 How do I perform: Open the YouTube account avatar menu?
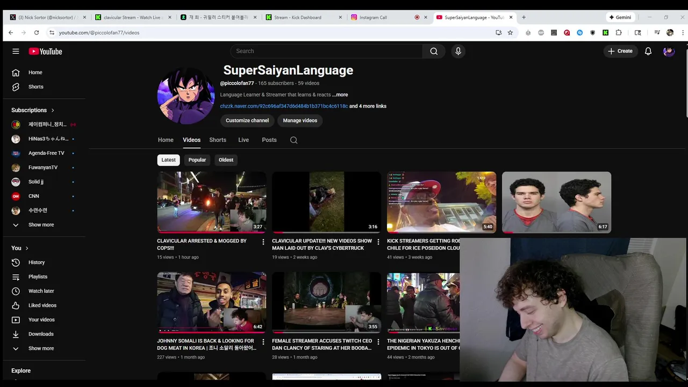click(x=669, y=51)
